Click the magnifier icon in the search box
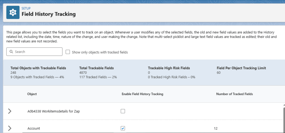 point(11,52)
